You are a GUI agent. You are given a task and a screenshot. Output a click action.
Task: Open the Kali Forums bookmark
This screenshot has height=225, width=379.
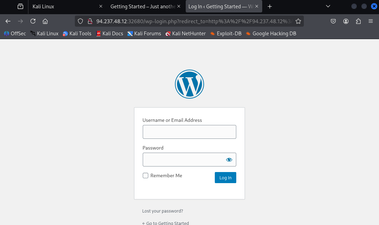pos(144,34)
